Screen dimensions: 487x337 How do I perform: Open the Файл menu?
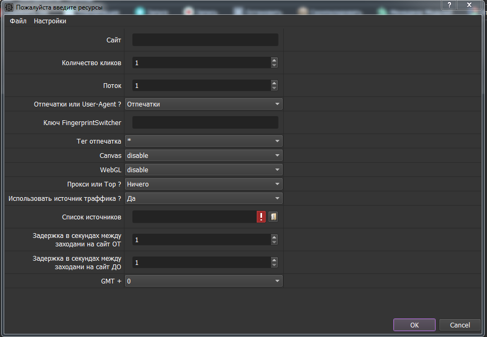click(18, 21)
